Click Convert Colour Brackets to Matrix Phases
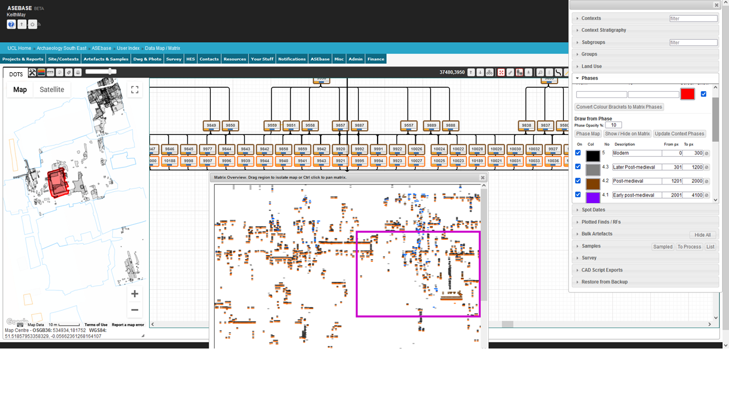The image size is (729, 410). tap(619, 107)
